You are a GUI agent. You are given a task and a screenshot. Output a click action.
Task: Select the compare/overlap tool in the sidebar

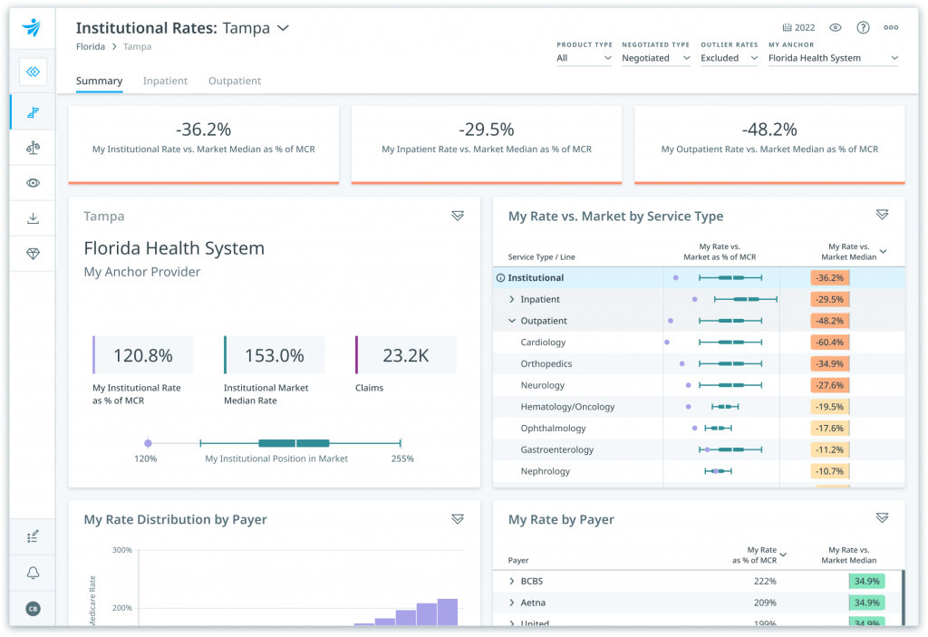coord(34,72)
